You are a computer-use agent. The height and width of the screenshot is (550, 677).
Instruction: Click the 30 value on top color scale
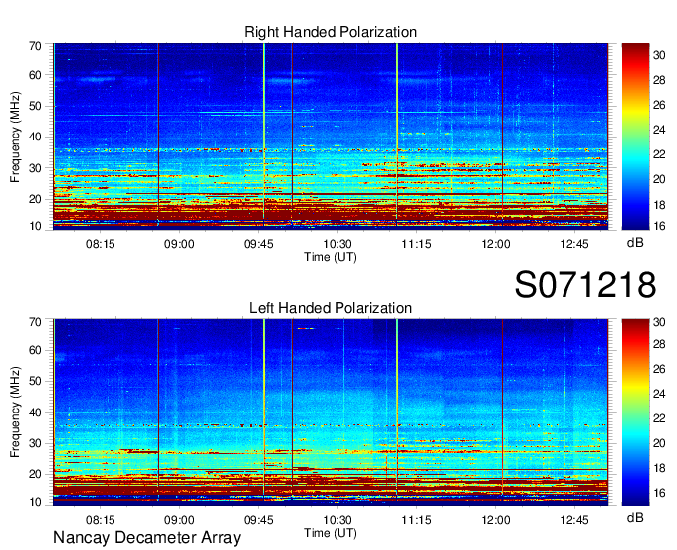(659, 55)
